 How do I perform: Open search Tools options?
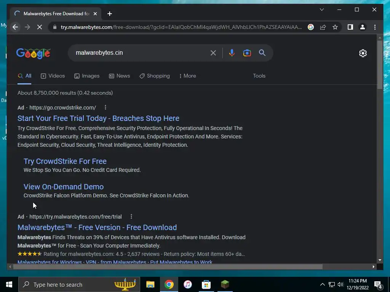pyautogui.click(x=259, y=76)
